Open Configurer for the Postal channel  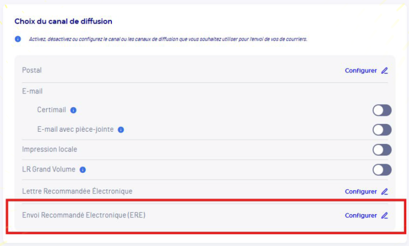361,71
